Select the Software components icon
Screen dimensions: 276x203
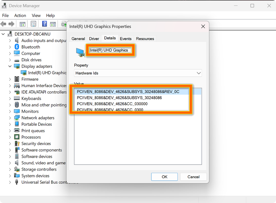pos(17,150)
